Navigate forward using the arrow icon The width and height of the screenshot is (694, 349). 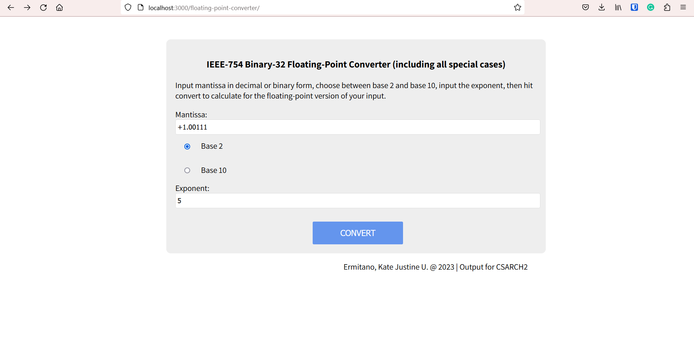click(x=27, y=7)
